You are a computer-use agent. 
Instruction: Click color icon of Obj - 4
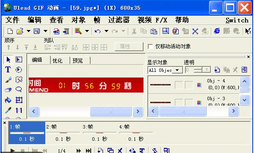pos(199,85)
